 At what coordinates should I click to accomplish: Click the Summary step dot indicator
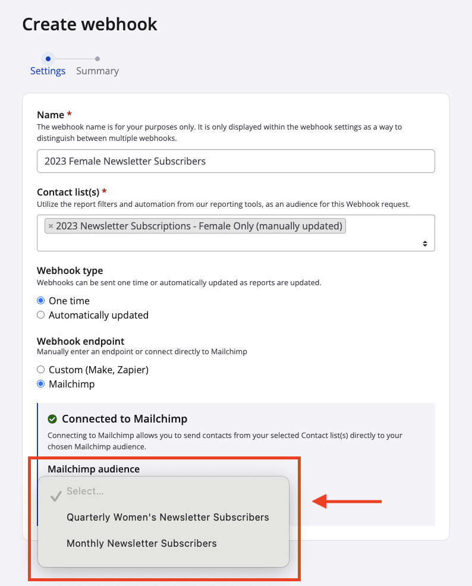[97, 59]
